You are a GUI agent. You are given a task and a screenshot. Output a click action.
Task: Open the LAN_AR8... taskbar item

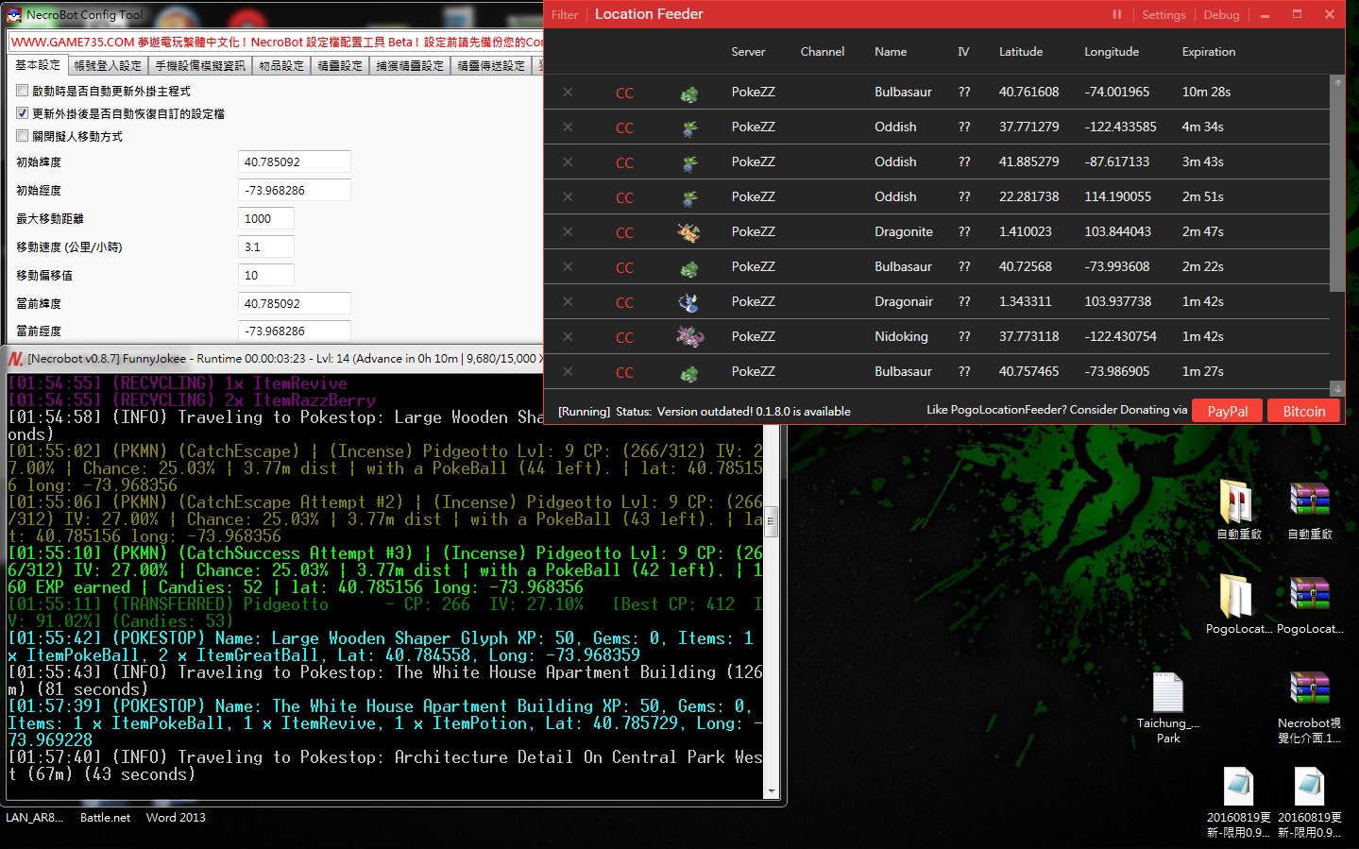(34, 818)
